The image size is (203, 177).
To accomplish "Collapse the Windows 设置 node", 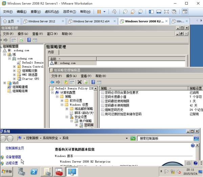I will click(x=62, y=105).
